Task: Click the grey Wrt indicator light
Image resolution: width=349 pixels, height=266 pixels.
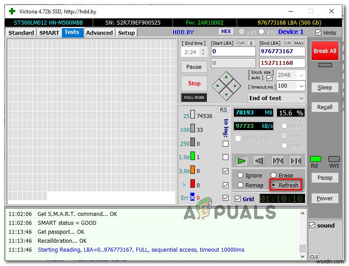Action: [x=334, y=159]
